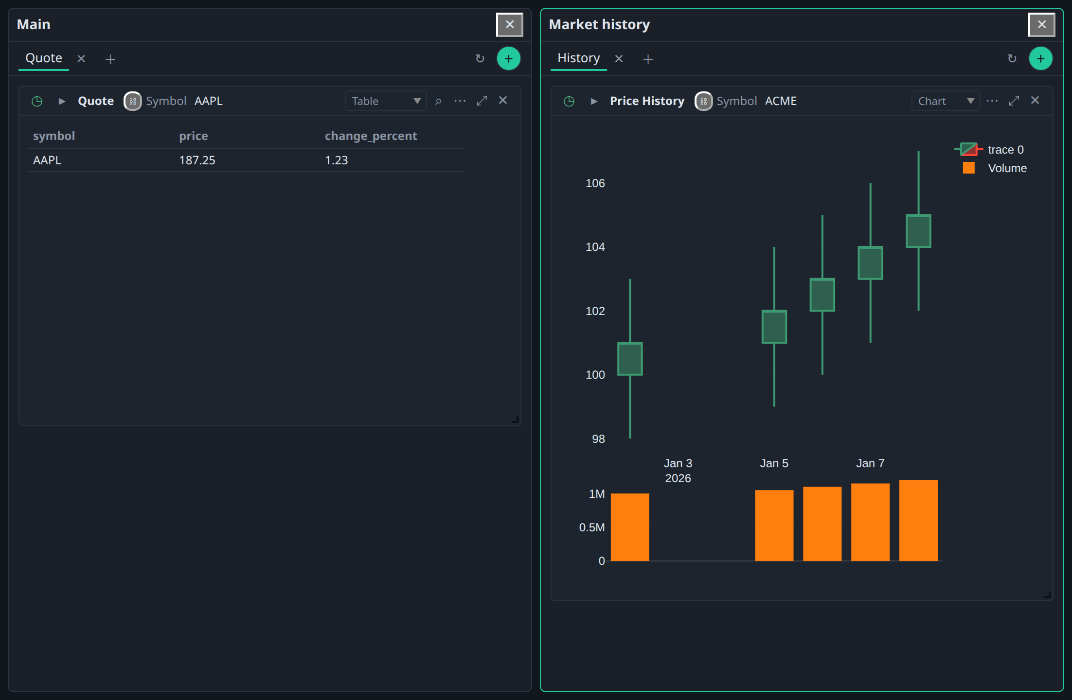This screenshot has width=1072, height=700.
Task: Select the 187.25 price cell
Action: [197, 160]
